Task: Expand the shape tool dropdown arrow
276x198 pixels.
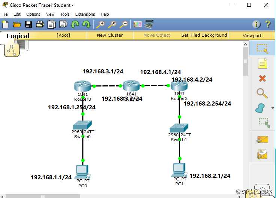Action: [x=273, y=108]
